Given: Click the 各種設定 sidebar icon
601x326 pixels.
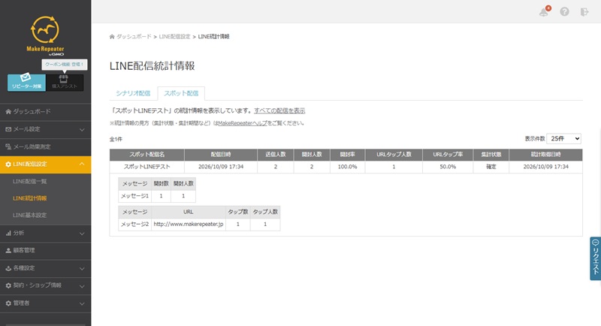Looking at the screenshot, I should pyautogui.click(x=8, y=268).
